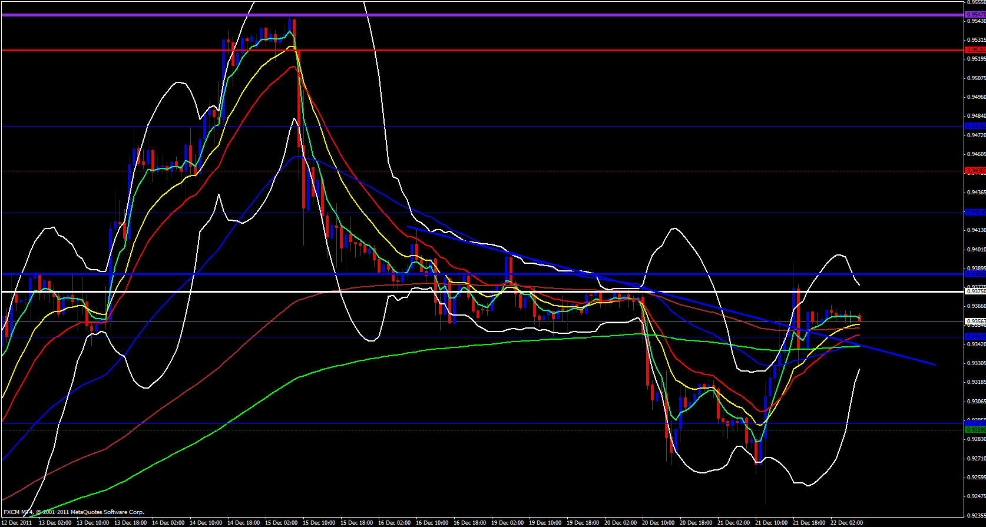
Task: Select the 21 Dec 10:00 time label
Action: (771, 523)
